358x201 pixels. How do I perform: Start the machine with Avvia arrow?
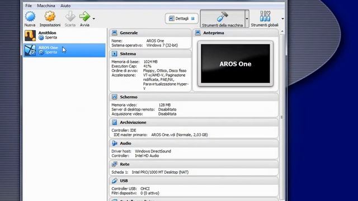[84, 16]
